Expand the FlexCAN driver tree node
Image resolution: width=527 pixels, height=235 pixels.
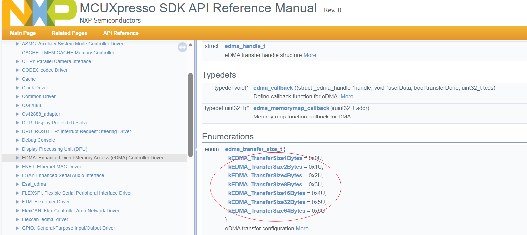pyautogui.click(x=17, y=211)
